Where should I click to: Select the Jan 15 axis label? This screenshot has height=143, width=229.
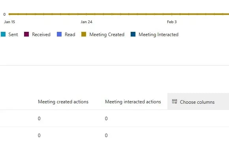9,22
